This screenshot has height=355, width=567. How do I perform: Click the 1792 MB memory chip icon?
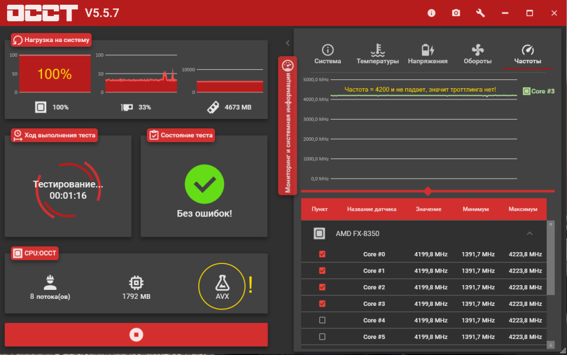[136, 283]
